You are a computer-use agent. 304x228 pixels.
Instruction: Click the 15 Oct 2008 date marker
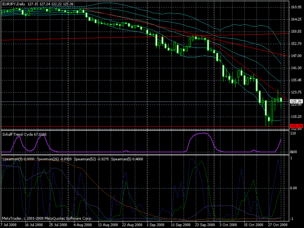pyautogui.click(x=253, y=225)
